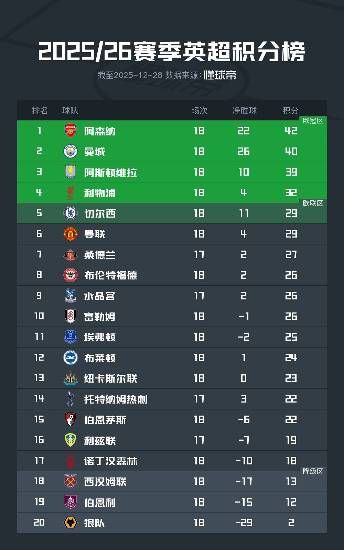344x550 pixels.
Task: Select the Aston Villa crest icon
Action: (x=71, y=172)
